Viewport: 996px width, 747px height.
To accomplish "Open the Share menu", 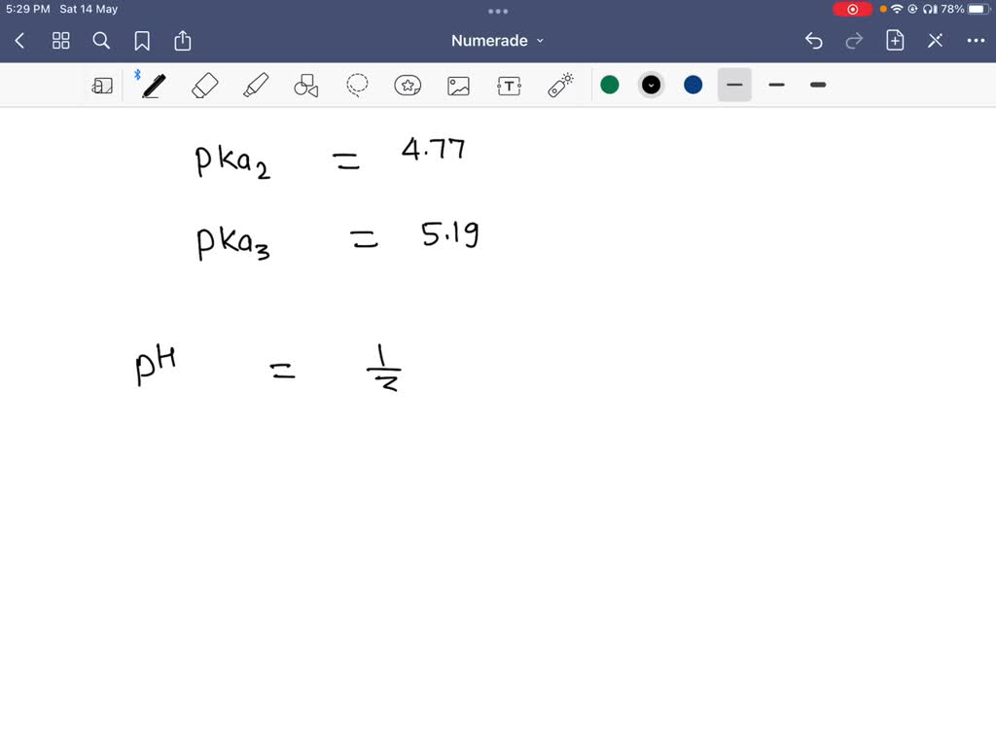I will [x=183, y=41].
